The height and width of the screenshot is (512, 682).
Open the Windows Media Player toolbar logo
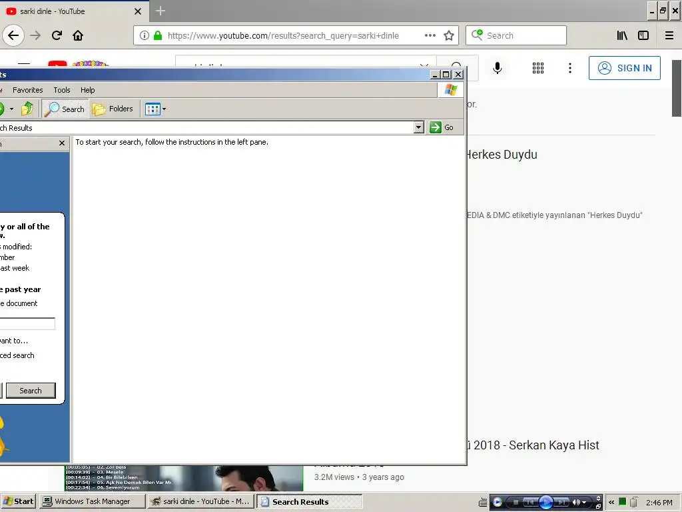click(x=498, y=502)
